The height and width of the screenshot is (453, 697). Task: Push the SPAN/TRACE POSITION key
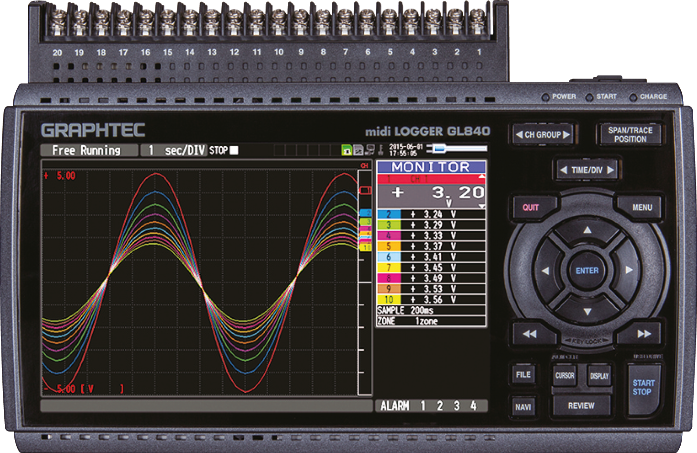click(x=630, y=135)
